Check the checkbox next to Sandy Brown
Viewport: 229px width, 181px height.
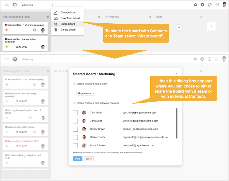(x=75, y=129)
